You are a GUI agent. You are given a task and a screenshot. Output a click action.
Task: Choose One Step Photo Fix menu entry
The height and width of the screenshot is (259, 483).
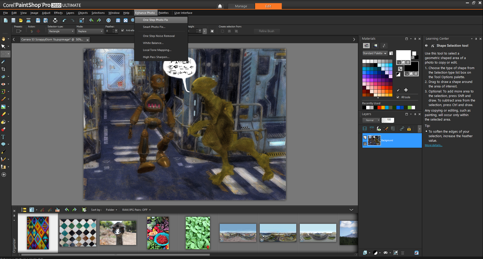pos(155,20)
